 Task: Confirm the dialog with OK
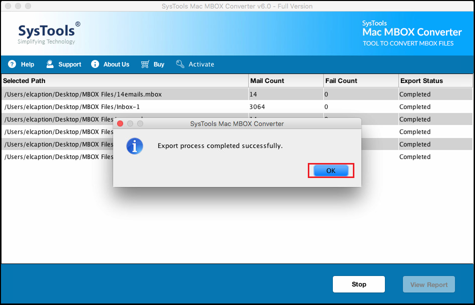point(331,170)
